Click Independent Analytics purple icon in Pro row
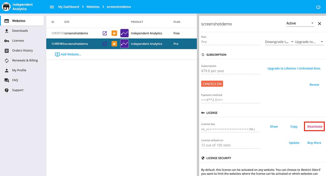 coord(124,44)
